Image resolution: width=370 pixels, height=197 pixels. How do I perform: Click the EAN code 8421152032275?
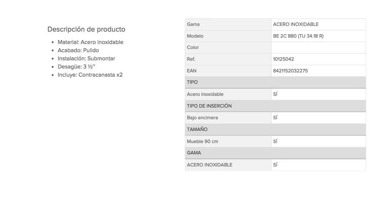tap(290, 71)
